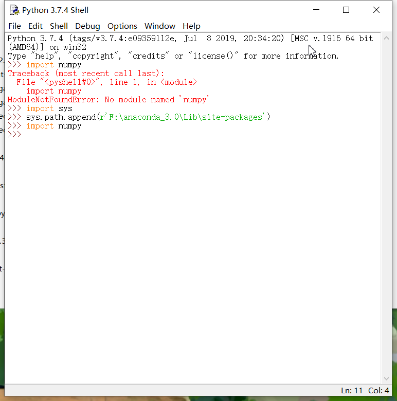Viewport: 397px width, 401px height.
Task: Open the Edit menu
Action: coord(35,26)
